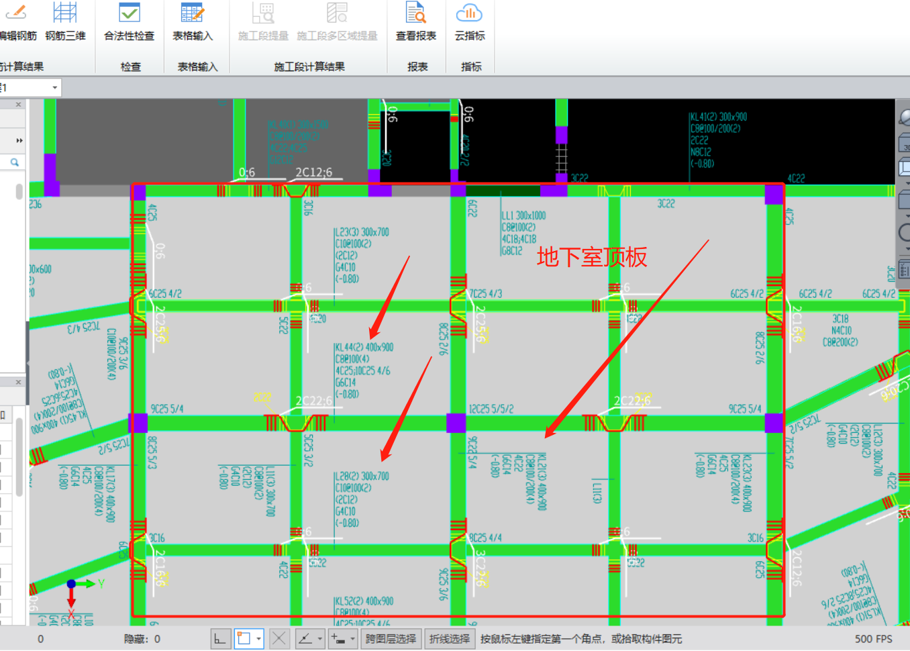The image size is (910, 651).
Task: Toggle the cross snap icon in status bar
Action: pos(279,639)
